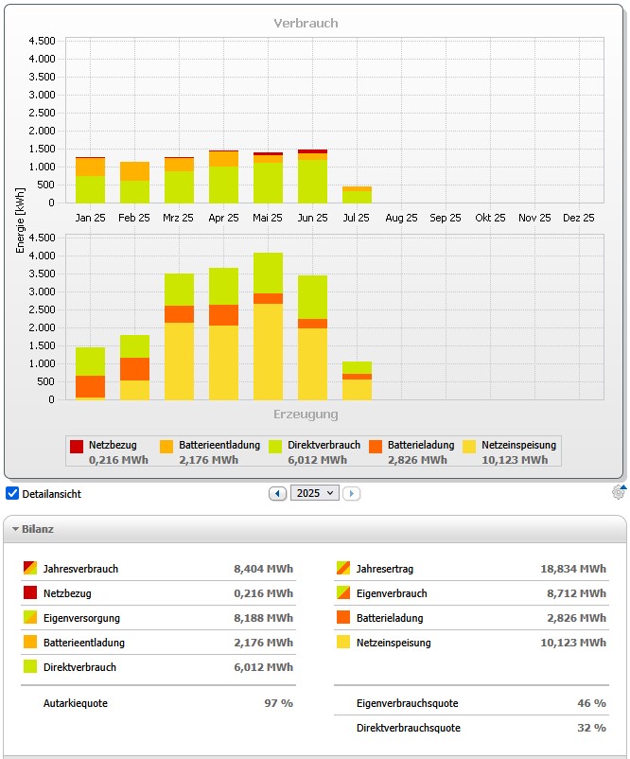Click Netzeinspeisung legend yellow swatch
The width and height of the screenshot is (630, 759).
pos(469,446)
